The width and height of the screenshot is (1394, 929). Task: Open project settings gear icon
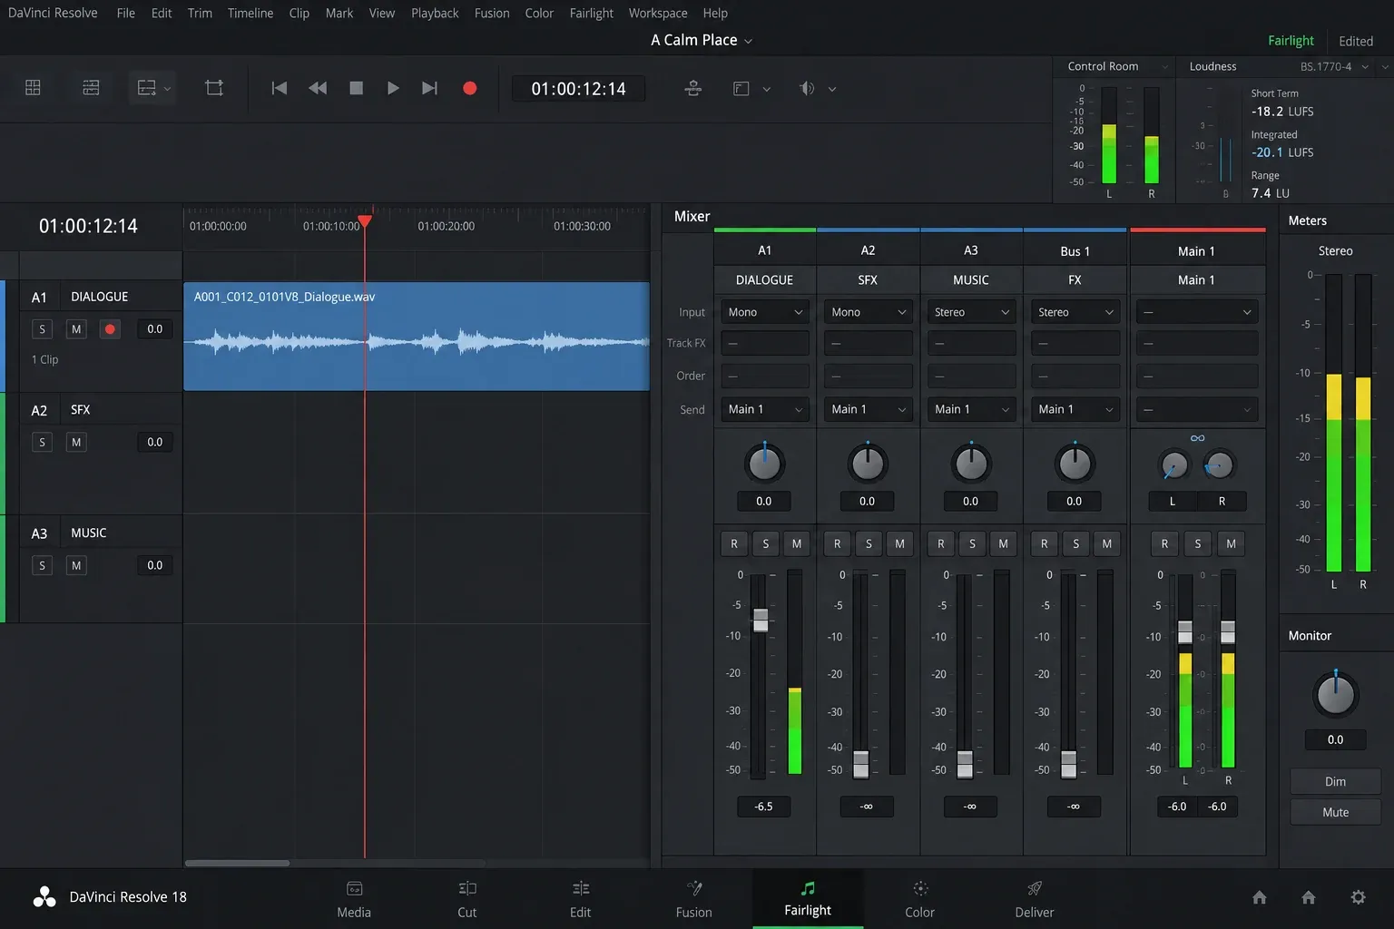pos(1358,897)
